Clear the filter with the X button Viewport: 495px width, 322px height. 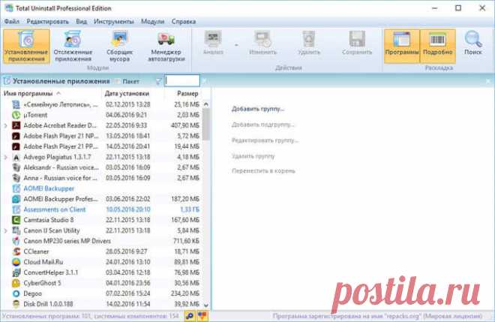pyautogui.click(x=204, y=82)
